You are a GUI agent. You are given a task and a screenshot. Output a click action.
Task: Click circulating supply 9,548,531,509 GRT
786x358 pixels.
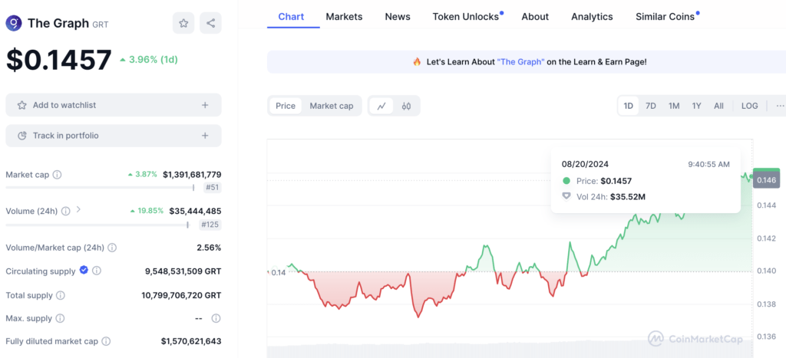pos(183,271)
